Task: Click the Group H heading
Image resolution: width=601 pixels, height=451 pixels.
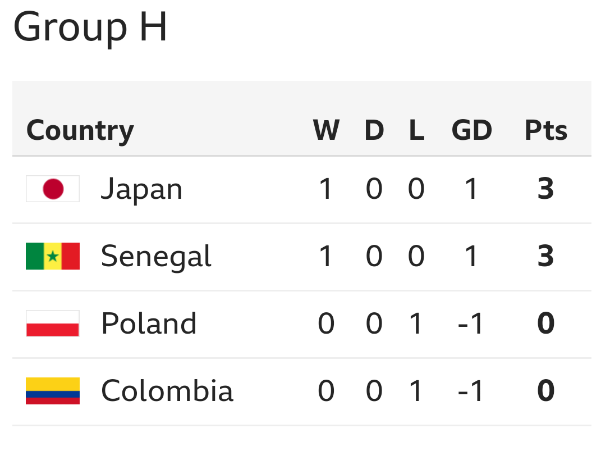Action: point(90,26)
